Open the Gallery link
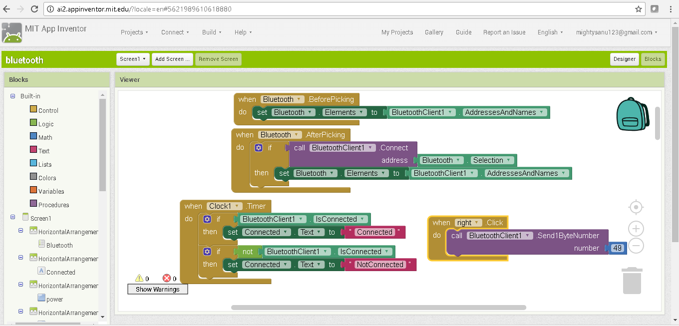This screenshot has width=679, height=326. click(434, 32)
